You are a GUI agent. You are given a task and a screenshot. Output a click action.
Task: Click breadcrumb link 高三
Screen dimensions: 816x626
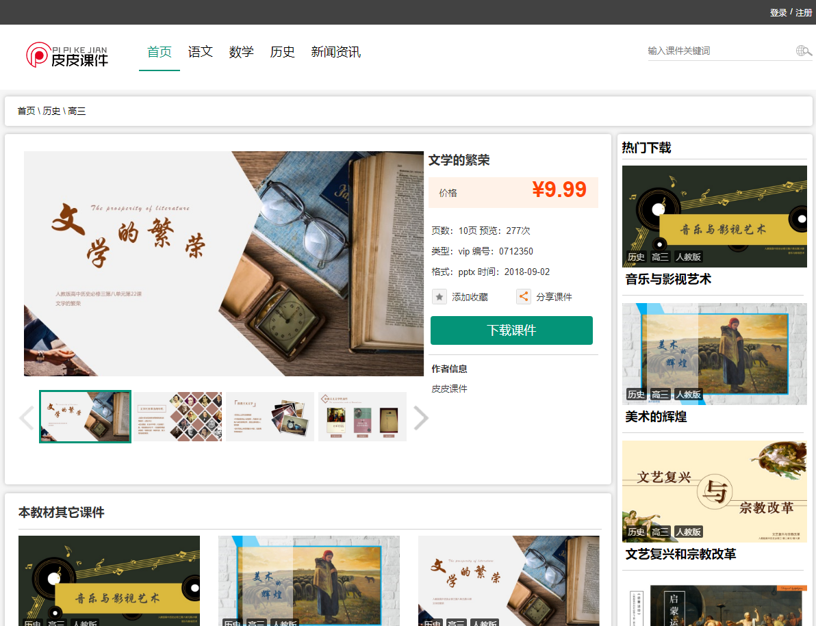(x=77, y=111)
